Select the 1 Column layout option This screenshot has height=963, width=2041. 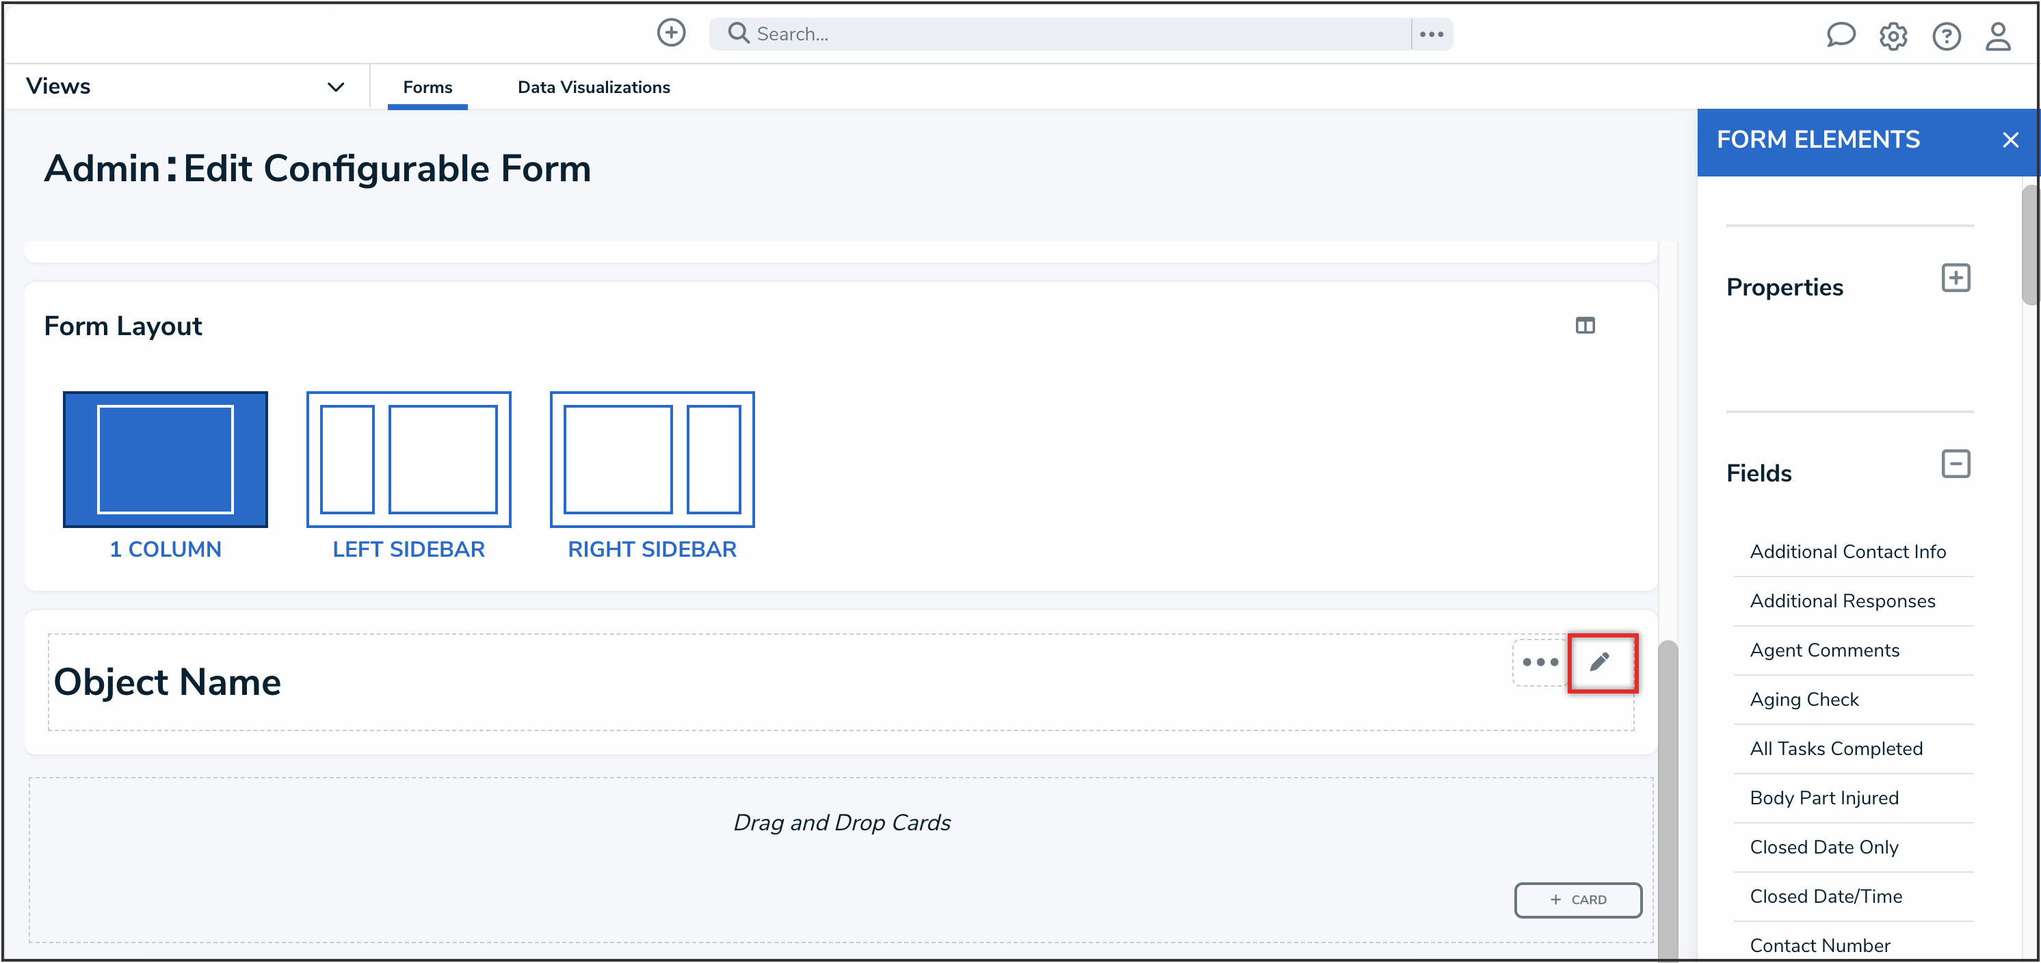point(166,460)
